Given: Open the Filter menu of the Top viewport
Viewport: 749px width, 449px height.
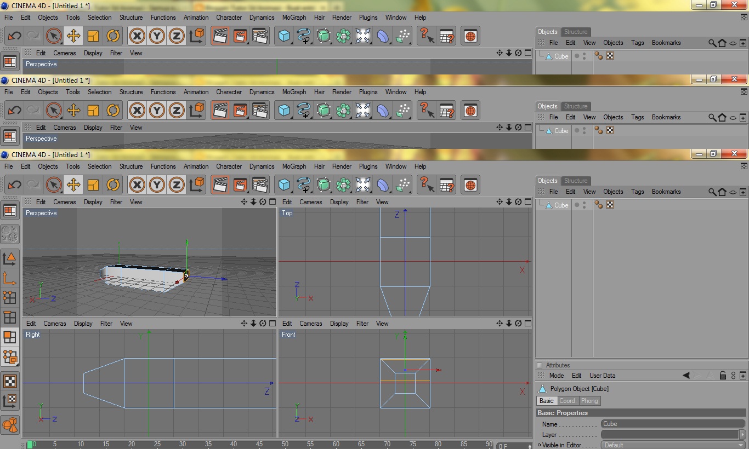Looking at the screenshot, I should [362, 202].
